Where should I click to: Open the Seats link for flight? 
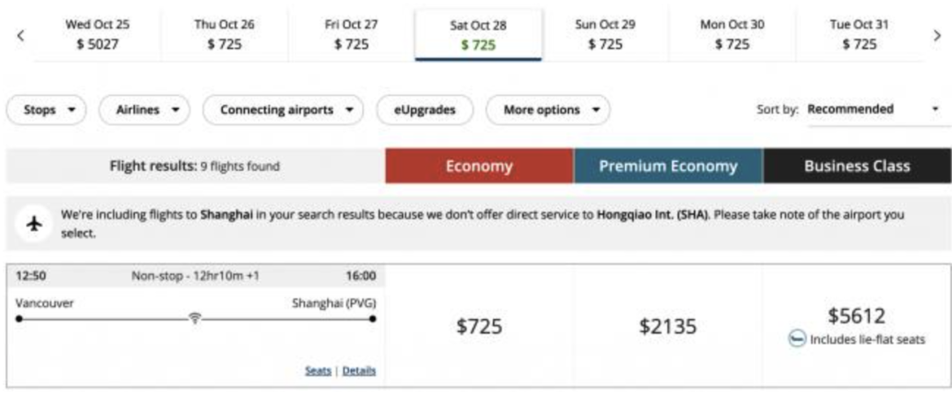coord(317,371)
